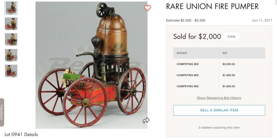Click the main fire pumper image

pos(91,65)
